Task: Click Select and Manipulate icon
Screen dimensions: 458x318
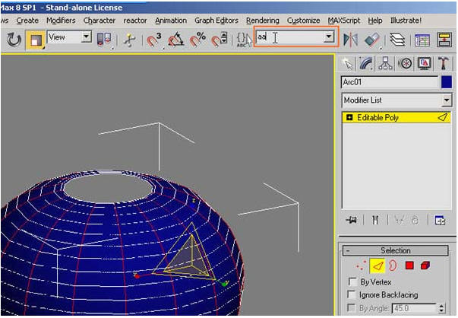Action: (x=129, y=40)
